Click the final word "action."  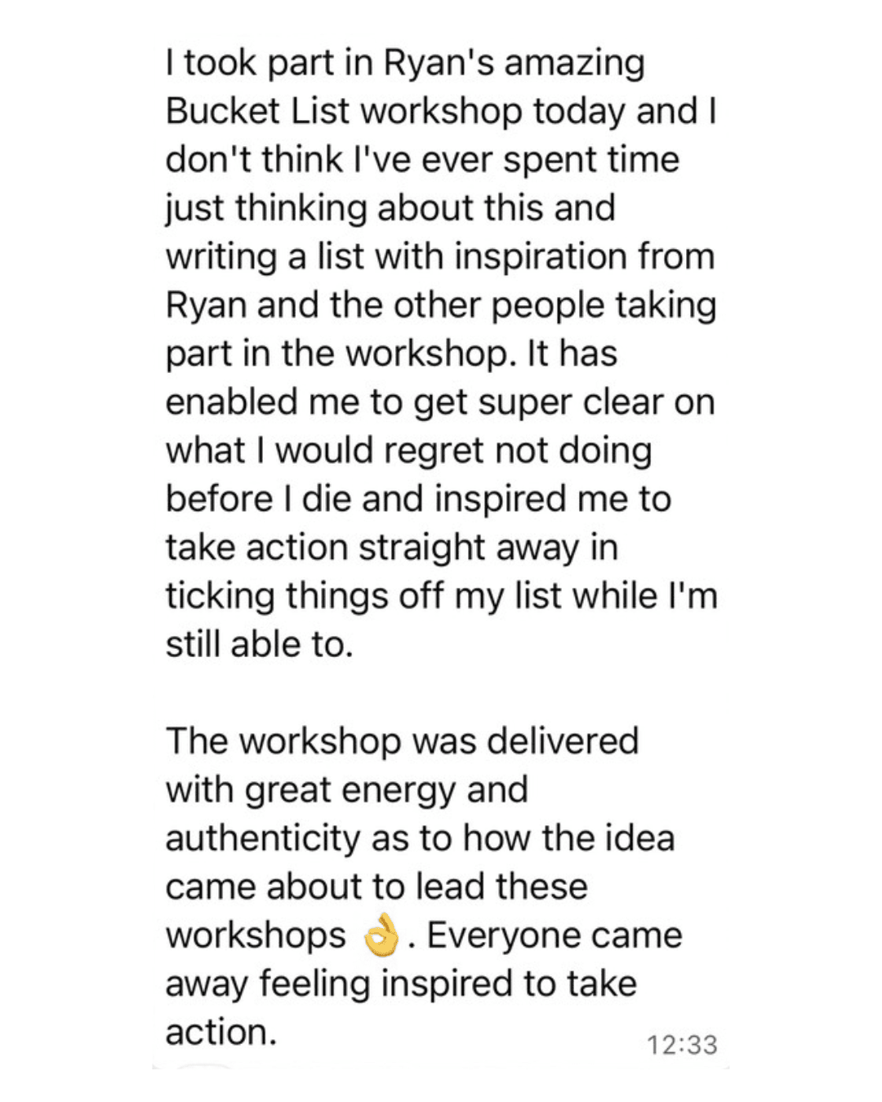point(221,1032)
